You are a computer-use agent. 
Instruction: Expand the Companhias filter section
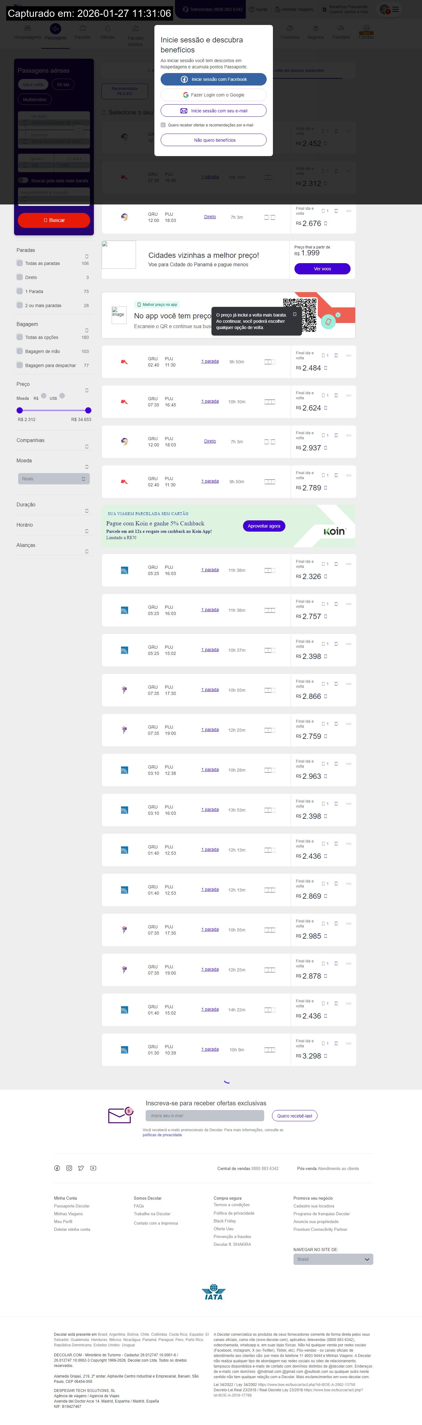coord(87,446)
